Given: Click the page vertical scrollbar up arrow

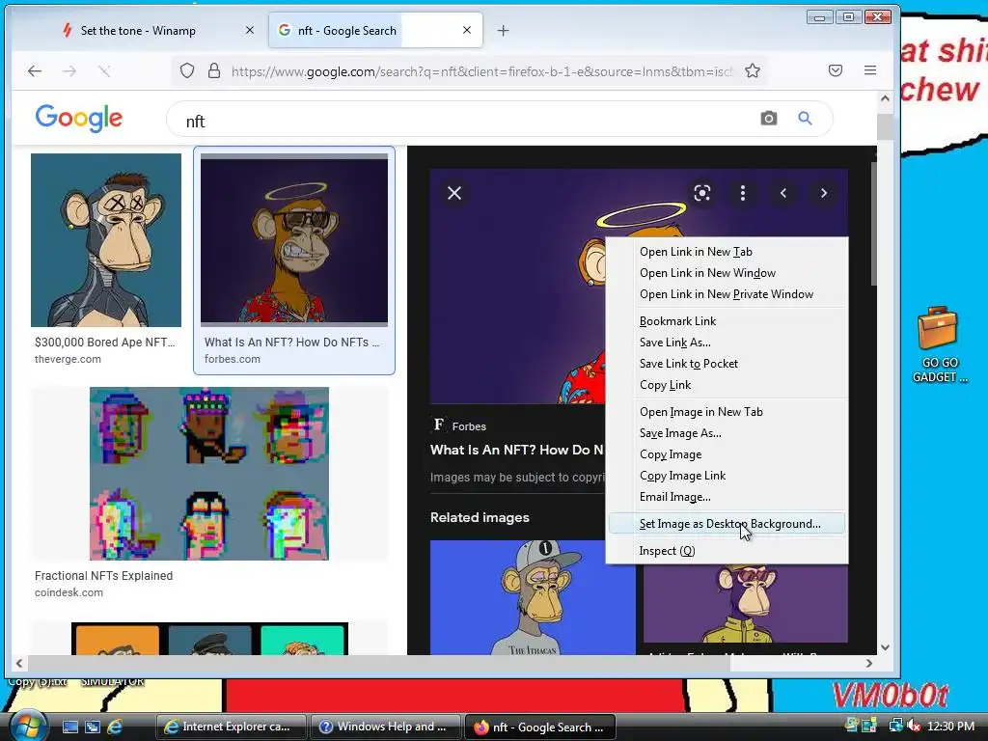Looking at the screenshot, I should point(885,99).
